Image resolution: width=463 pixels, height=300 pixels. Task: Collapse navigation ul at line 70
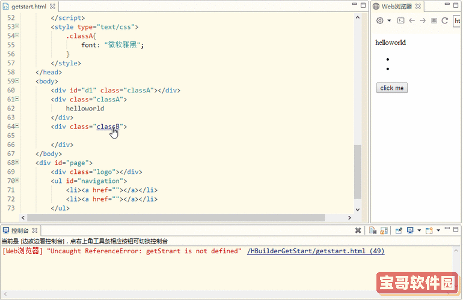17,180
